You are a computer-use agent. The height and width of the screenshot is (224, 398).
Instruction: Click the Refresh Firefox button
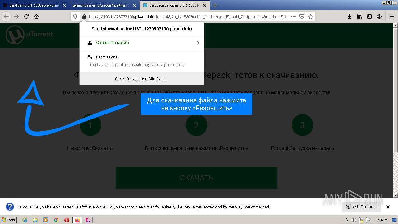tap(361, 207)
